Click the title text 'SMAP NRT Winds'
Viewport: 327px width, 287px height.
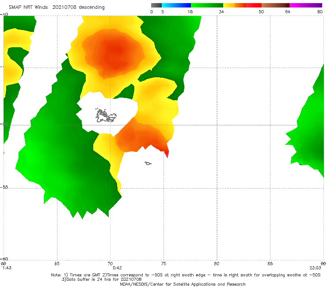point(28,7)
